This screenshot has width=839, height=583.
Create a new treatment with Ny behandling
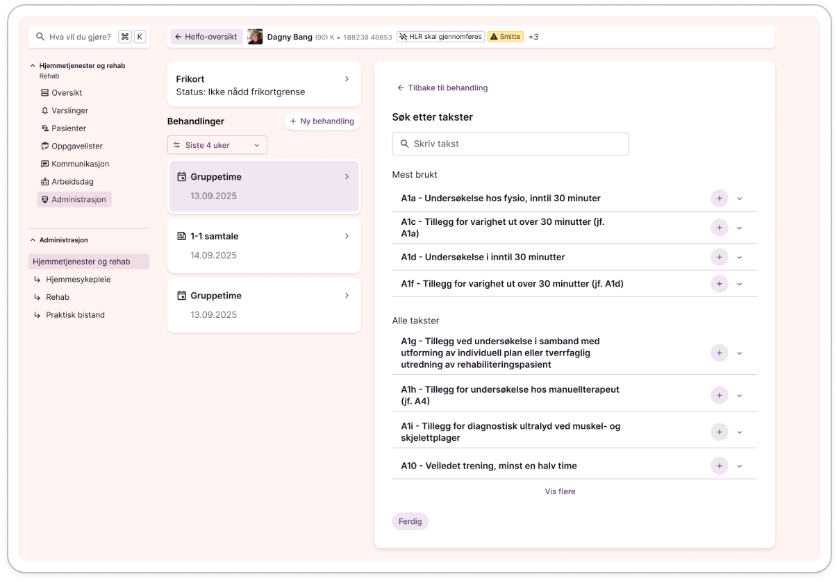click(322, 121)
